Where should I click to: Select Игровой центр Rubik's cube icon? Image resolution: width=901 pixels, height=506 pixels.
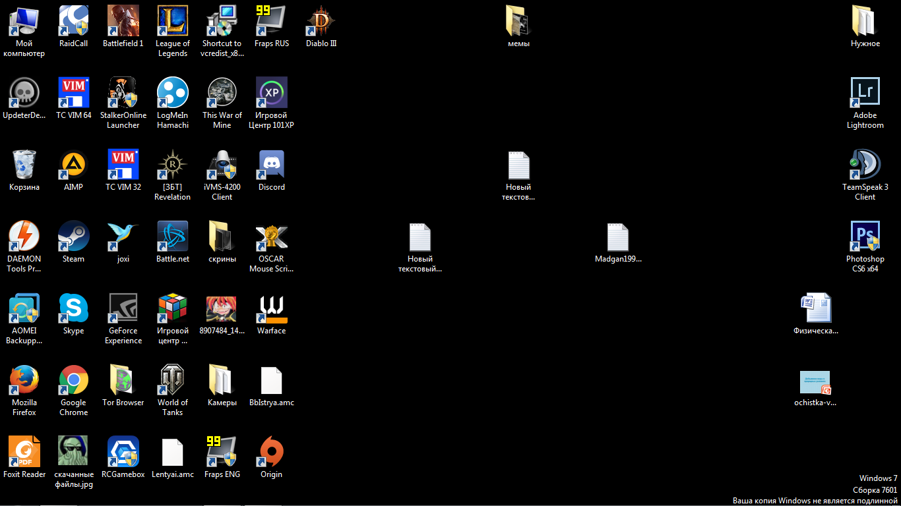tap(173, 308)
